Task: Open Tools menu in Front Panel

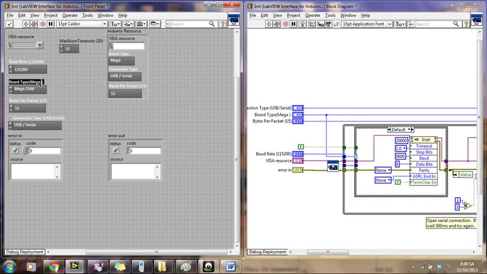Action: (x=87, y=15)
